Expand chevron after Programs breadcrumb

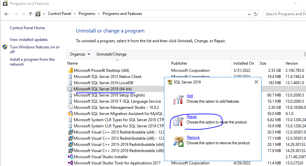click(99, 14)
